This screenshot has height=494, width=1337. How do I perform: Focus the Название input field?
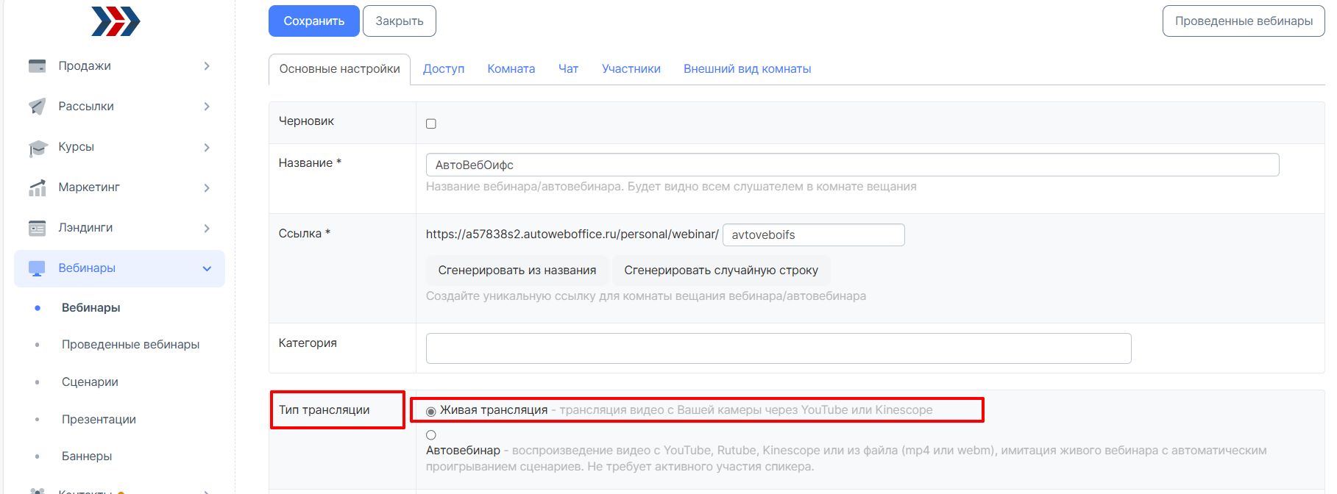pos(852,165)
